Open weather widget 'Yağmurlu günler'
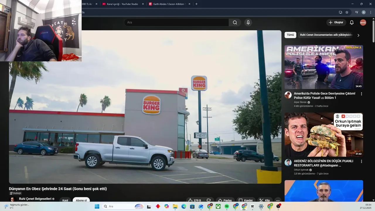 [x=16, y=206]
